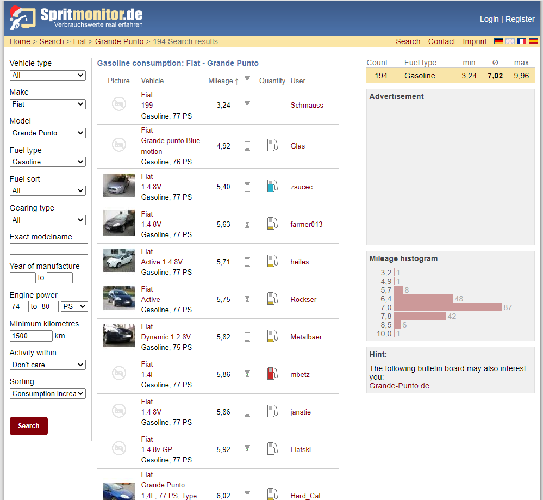543x500 pixels.
Task: Open the Grande-Punto.de bulletin board link
Action: (399, 386)
